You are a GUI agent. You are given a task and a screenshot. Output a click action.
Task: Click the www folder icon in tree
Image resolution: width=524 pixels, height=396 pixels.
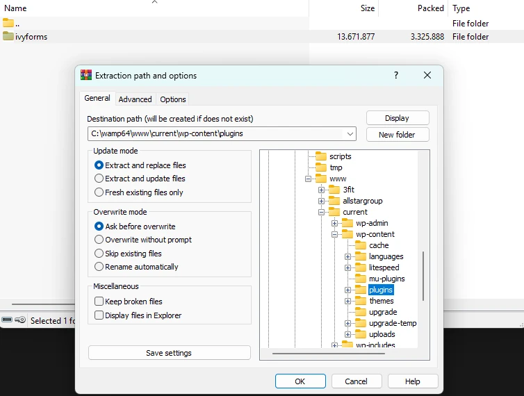[321, 179]
